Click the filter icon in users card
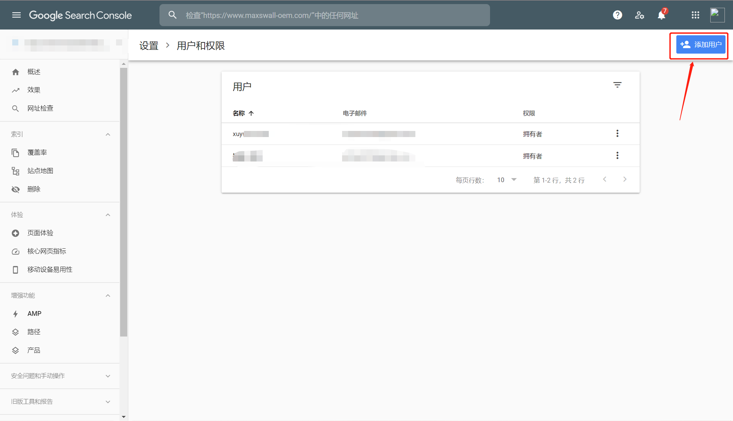Screen dimensions: 733x421 tap(617, 85)
